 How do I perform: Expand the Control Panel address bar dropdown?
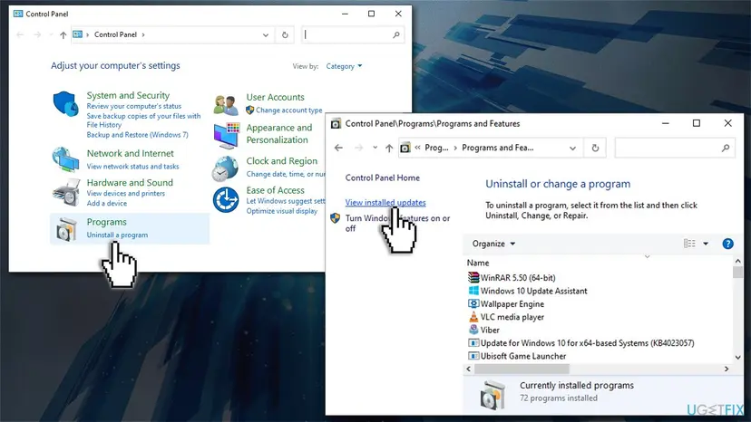(266, 35)
